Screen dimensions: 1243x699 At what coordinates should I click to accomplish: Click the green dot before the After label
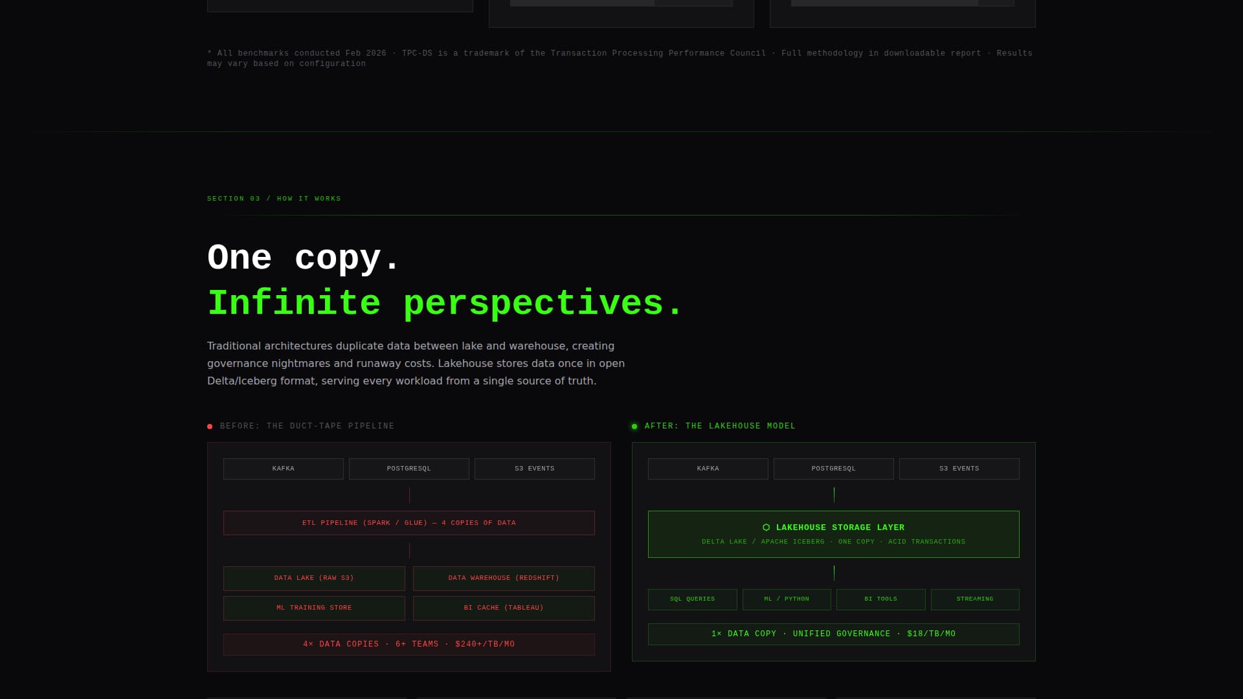click(x=634, y=427)
